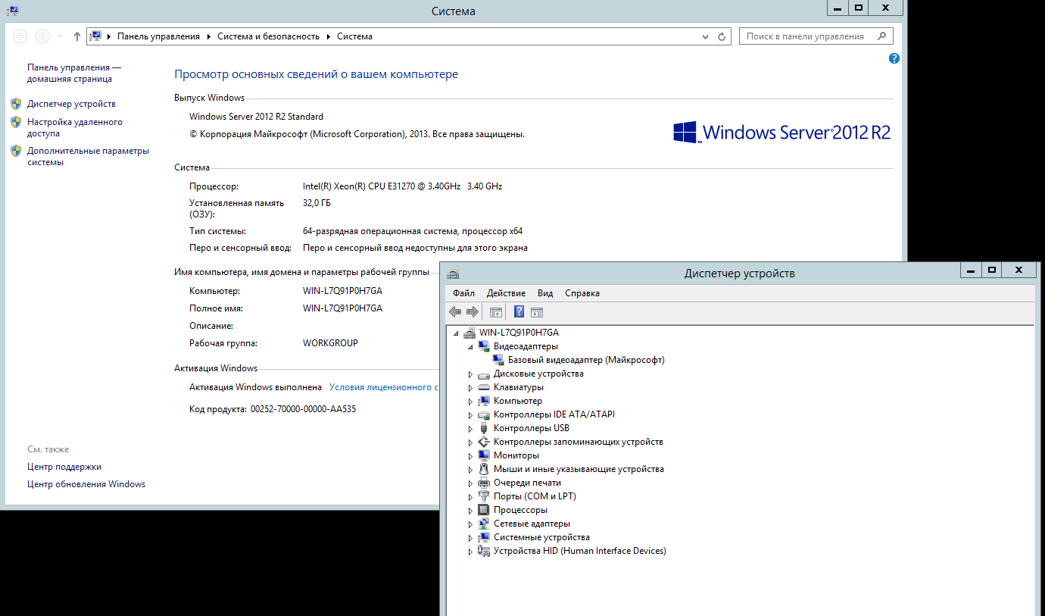Select the Контроллеры USB plug icon
Screen dimensions: 1045x616
484,428
